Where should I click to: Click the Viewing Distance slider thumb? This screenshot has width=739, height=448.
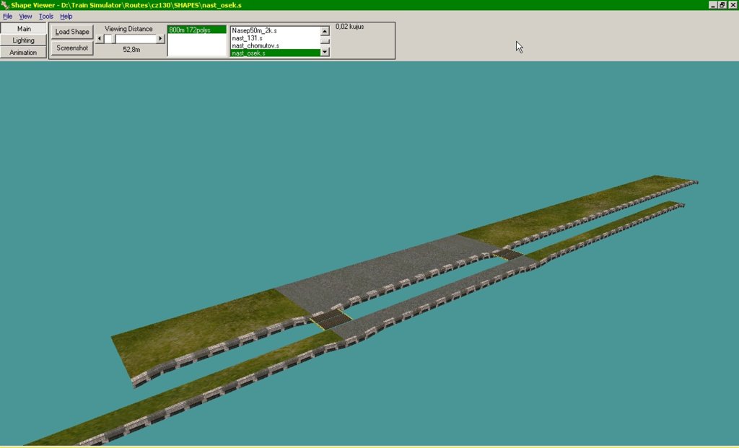pyautogui.click(x=109, y=39)
